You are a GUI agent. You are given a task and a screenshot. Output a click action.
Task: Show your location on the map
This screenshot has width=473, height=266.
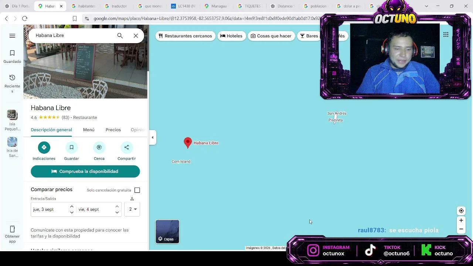tap(461, 211)
